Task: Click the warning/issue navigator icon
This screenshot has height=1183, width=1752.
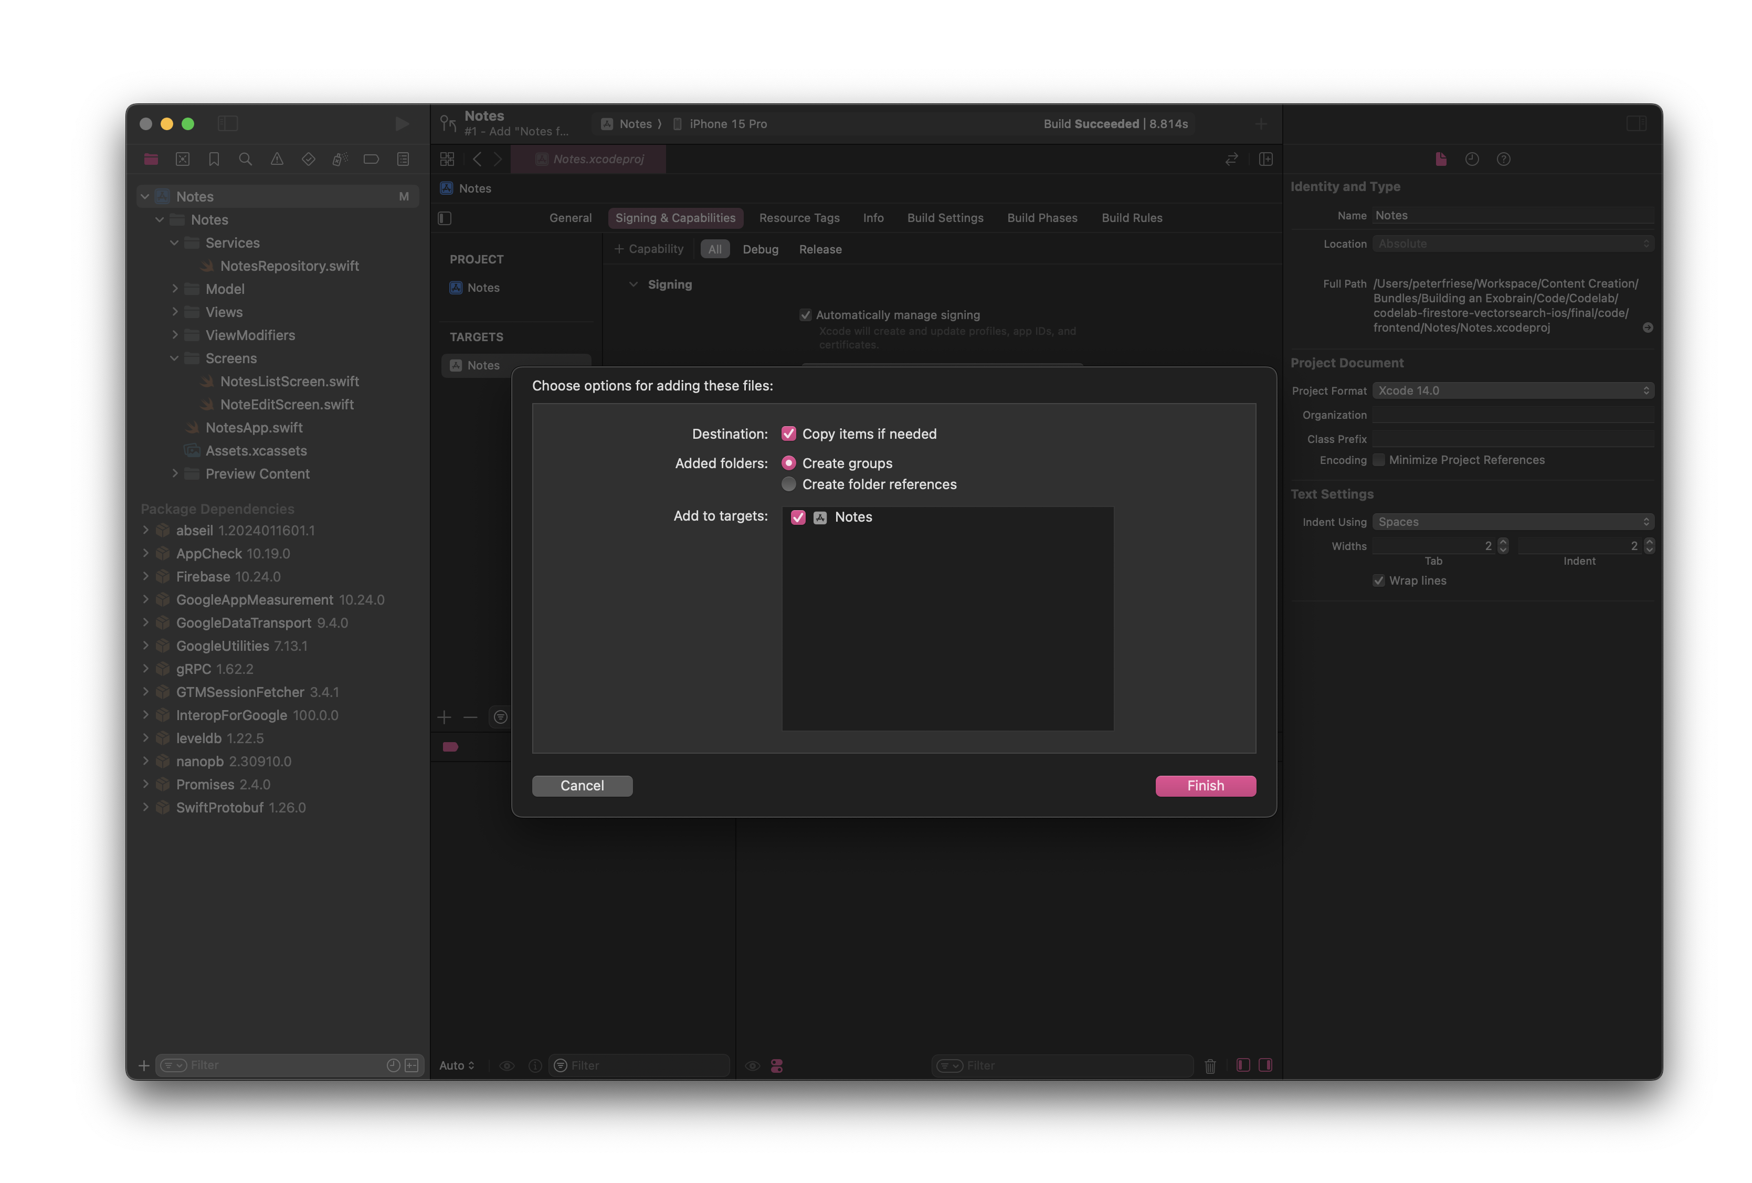Action: click(276, 159)
